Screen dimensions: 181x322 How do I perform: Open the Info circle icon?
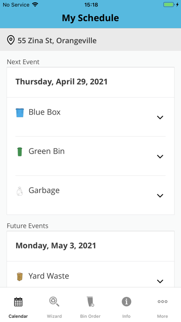pyautogui.click(x=127, y=302)
